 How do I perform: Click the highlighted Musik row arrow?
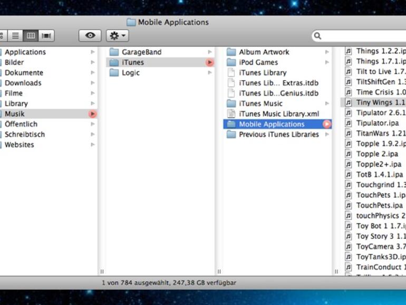(x=92, y=114)
